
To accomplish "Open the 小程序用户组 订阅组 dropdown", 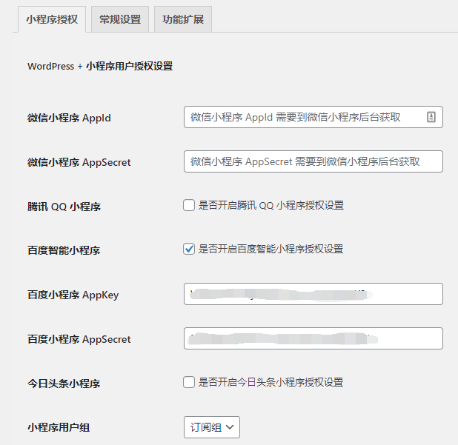I will [212, 427].
